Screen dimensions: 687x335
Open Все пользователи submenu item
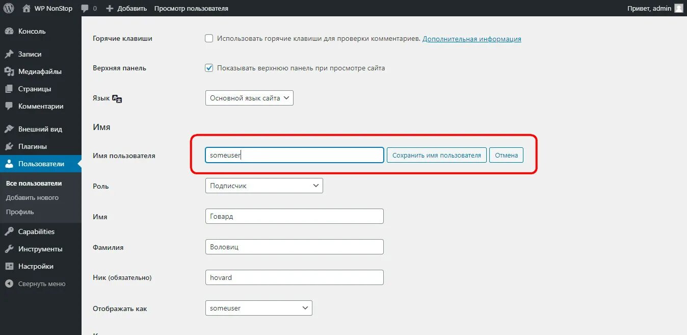pos(34,183)
